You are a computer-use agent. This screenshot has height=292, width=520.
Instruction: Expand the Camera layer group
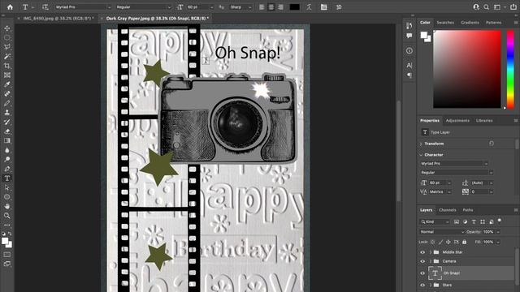point(430,261)
